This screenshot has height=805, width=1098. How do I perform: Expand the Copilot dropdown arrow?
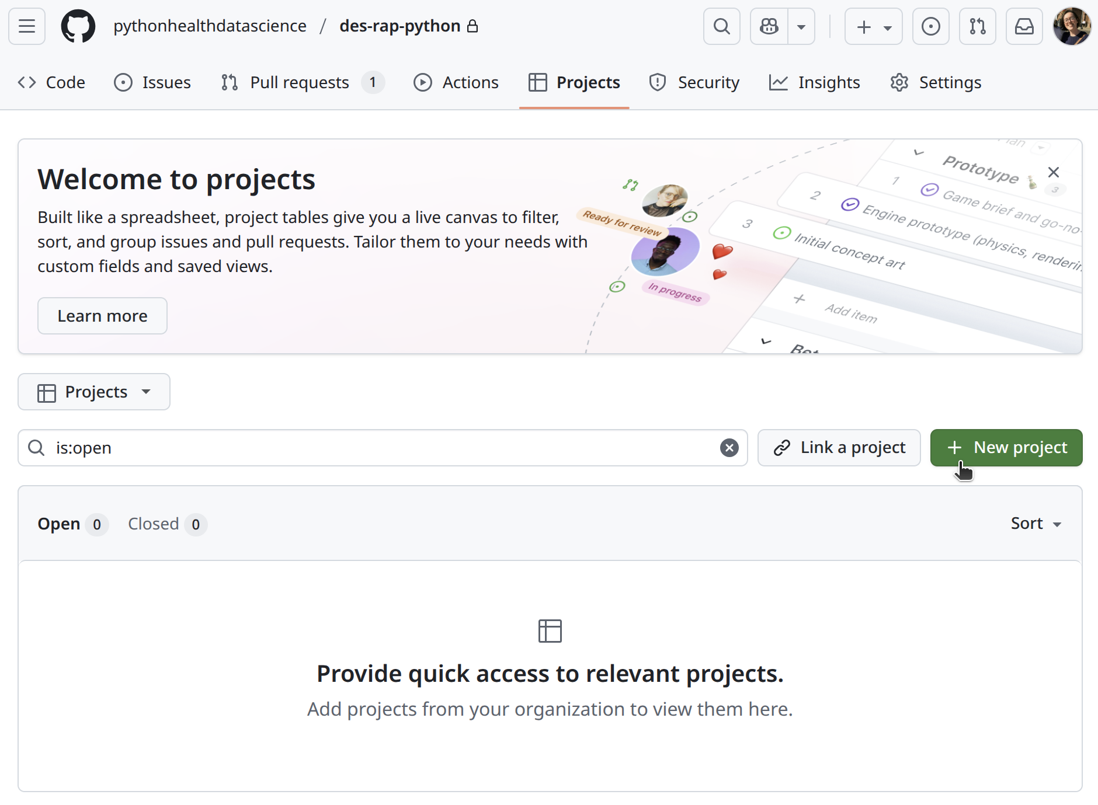click(801, 26)
